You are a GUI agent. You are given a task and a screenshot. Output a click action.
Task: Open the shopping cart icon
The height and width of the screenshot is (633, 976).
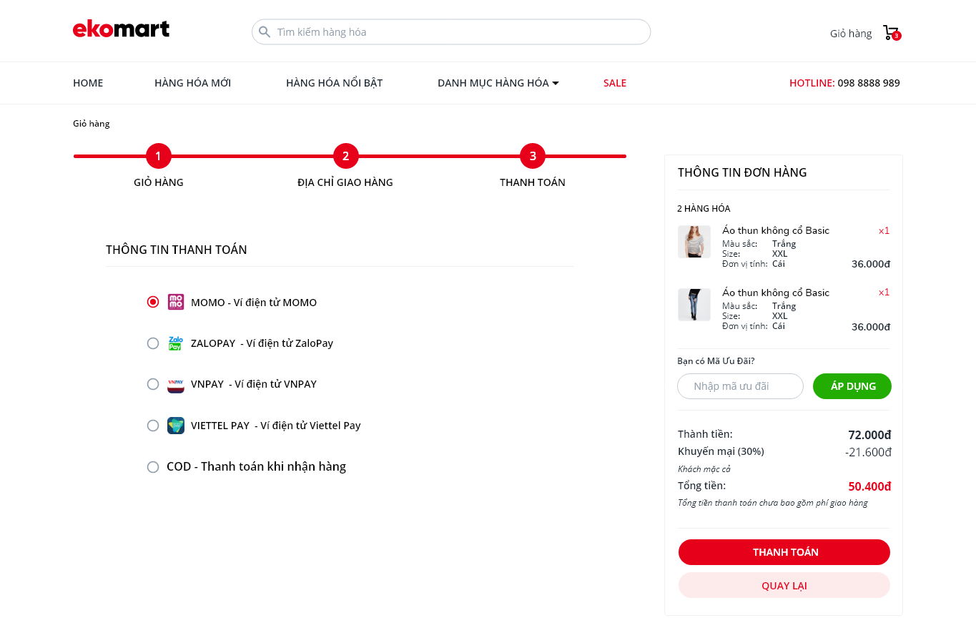tap(891, 33)
